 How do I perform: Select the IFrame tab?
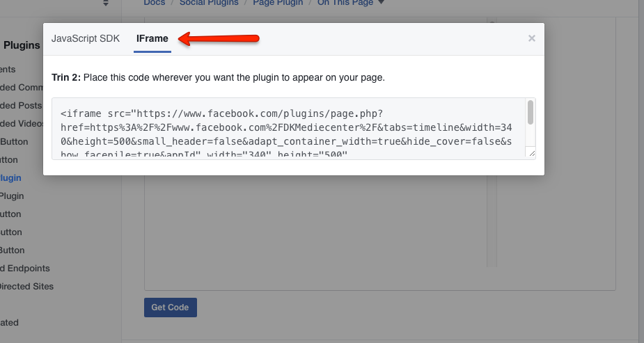pyautogui.click(x=152, y=39)
